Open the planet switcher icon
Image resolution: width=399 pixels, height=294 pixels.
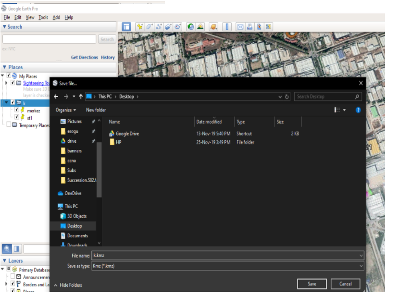(x=213, y=27)
